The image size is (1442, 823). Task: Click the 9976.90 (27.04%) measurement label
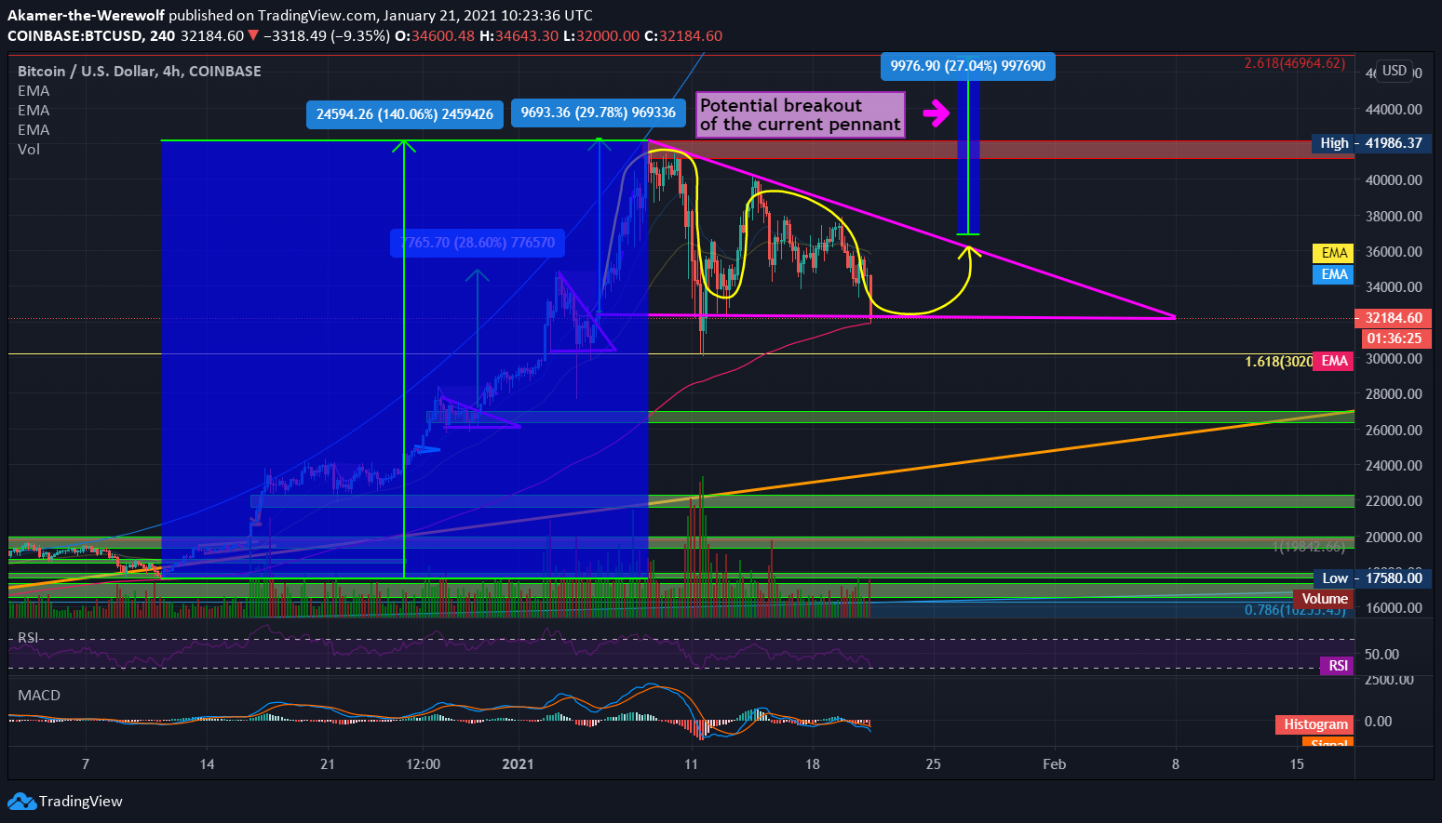(968, 66)
